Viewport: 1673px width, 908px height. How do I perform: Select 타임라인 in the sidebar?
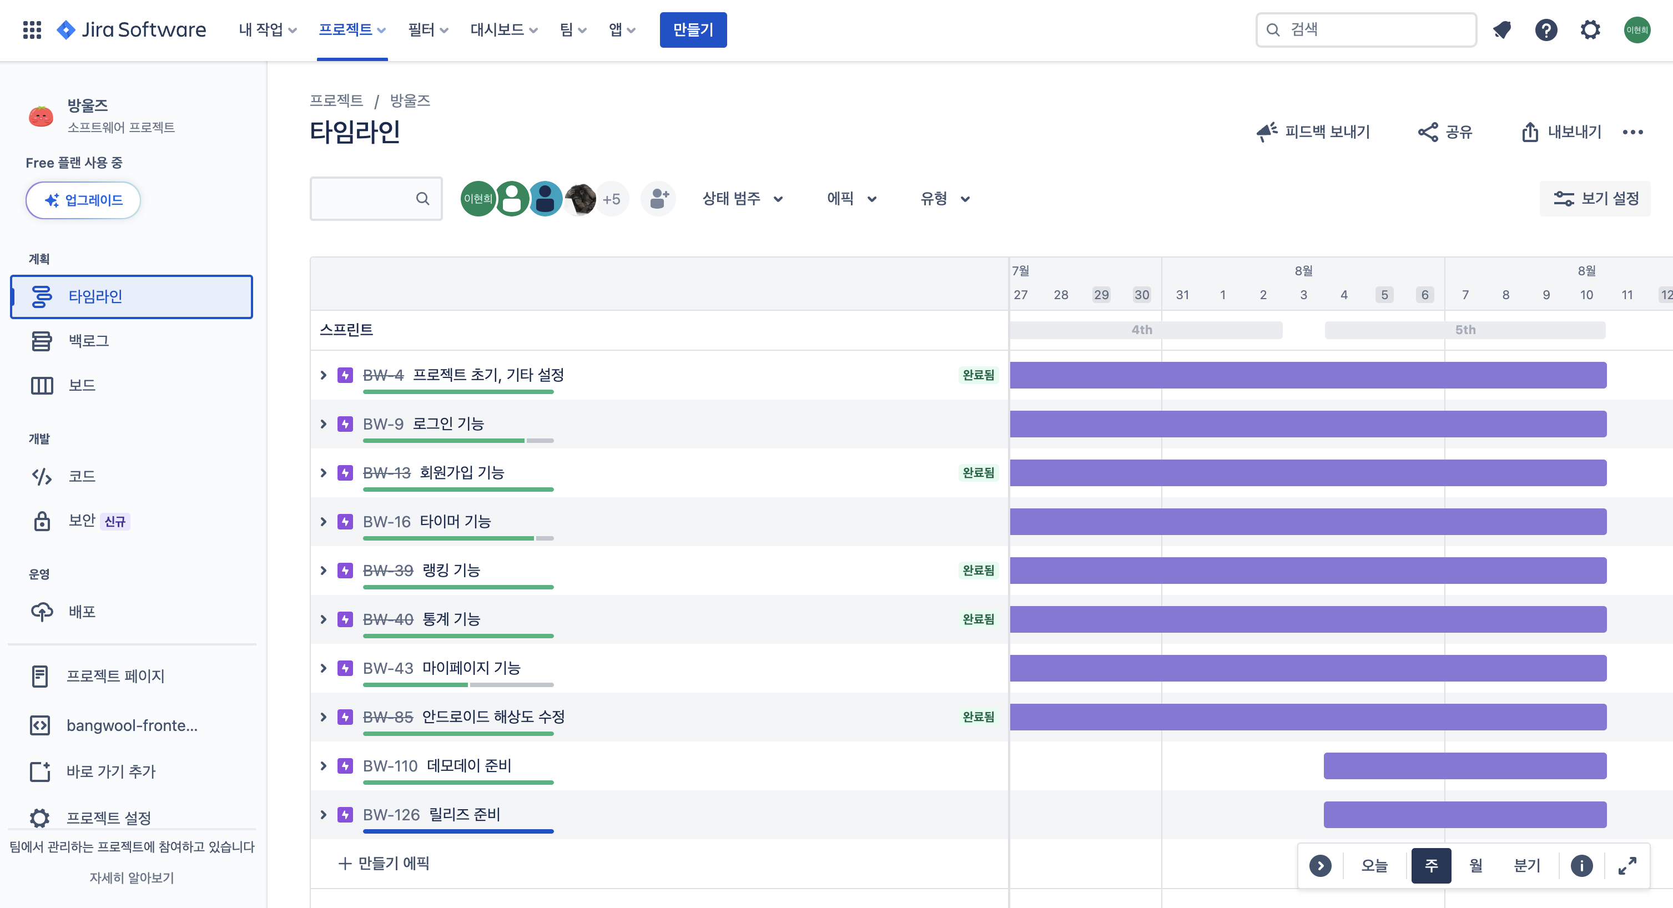pos(132,297)
